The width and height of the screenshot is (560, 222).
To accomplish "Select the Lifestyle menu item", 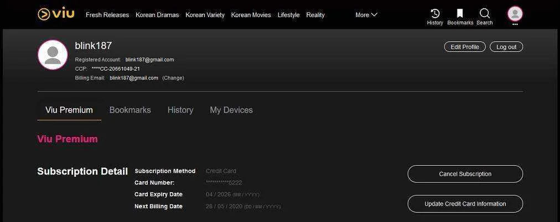I will 288,15.
